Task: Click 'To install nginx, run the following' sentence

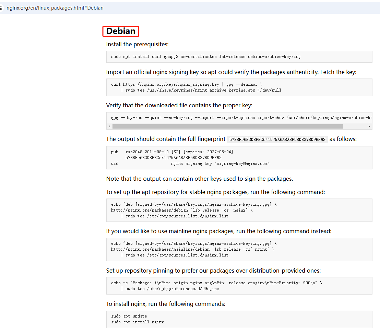Action: point(166,304)
